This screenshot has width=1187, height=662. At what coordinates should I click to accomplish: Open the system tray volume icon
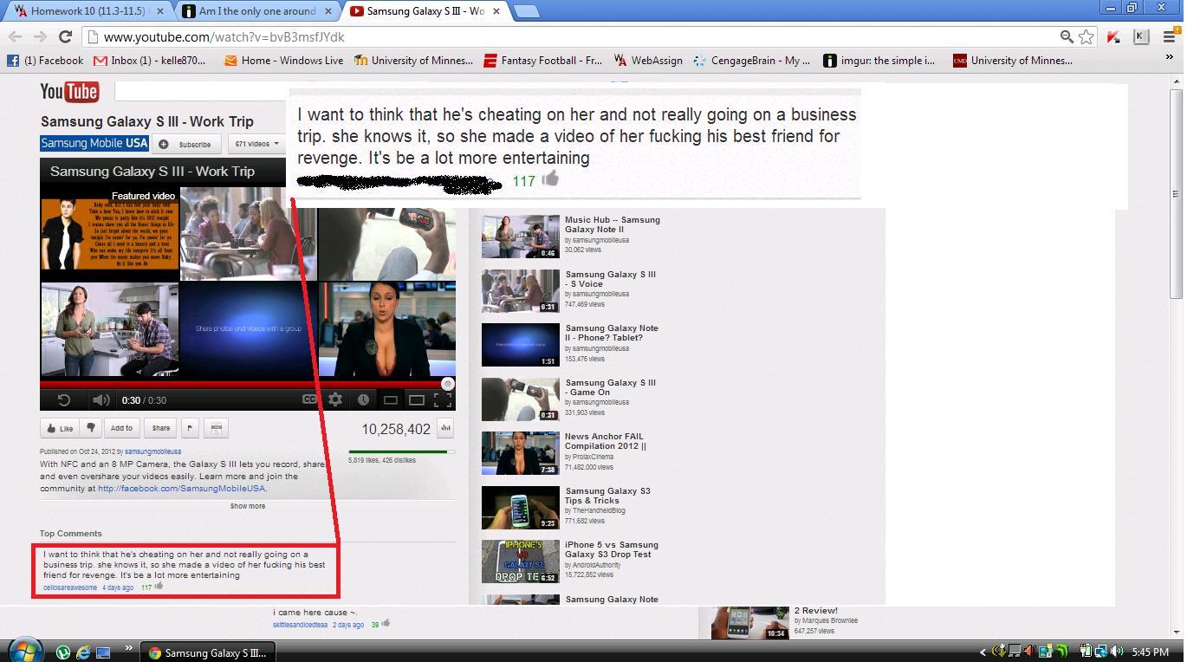1116,652
